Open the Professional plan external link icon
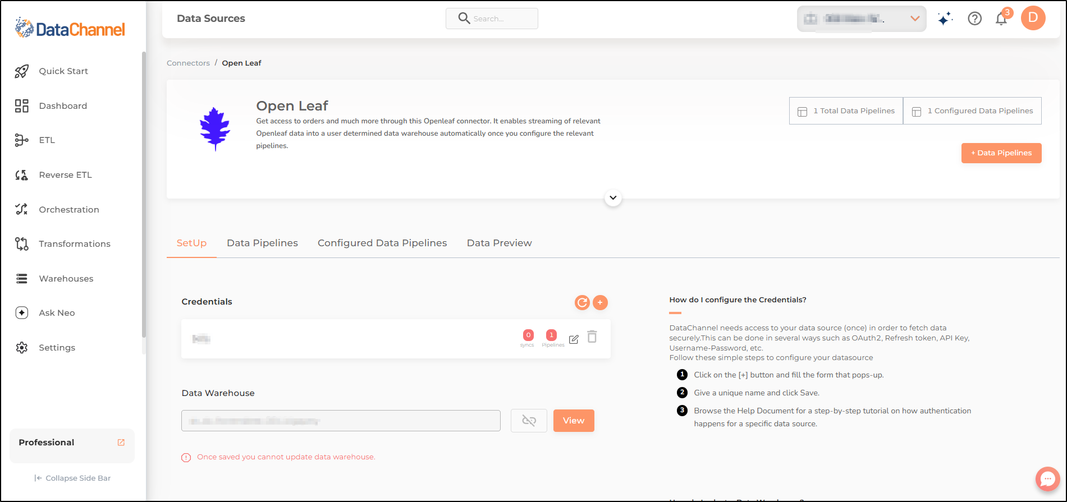This screenshot has width=1067, height=502. [x=121, y=443]
